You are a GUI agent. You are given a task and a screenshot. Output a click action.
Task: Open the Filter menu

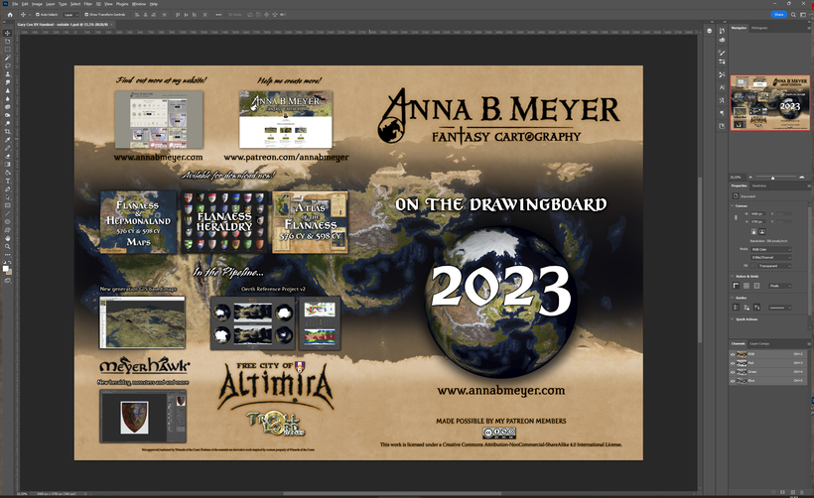(x=87, y=4)
